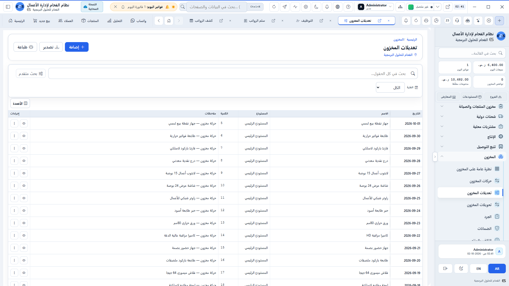Click the طباعة print button
This screenshot has height=286, width=509.
point(25,47)
